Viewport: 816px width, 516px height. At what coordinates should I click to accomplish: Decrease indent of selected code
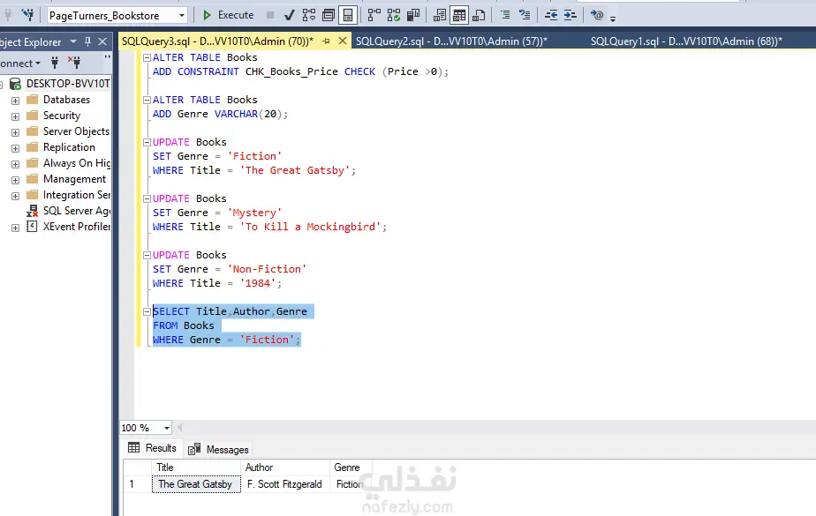(550, 15)
